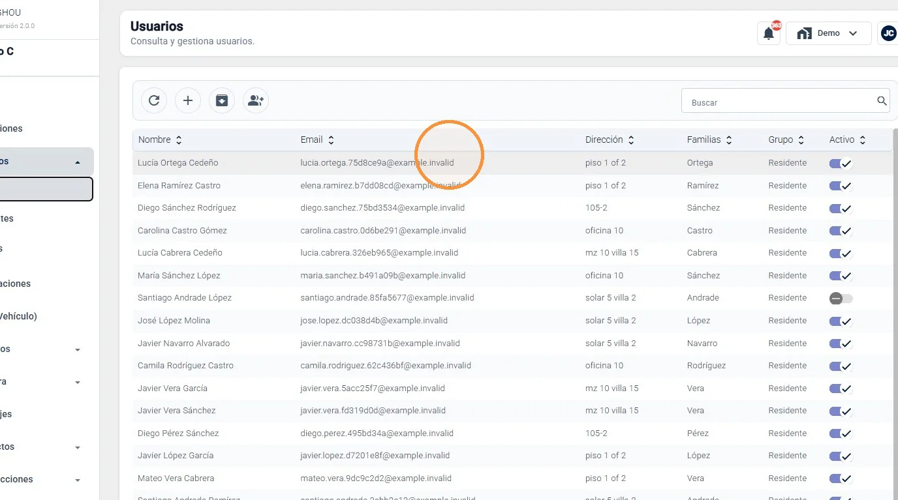Click the refresh icon in the toolbar
This screenshot has height=500, width=898.
(x=154, y=100)
